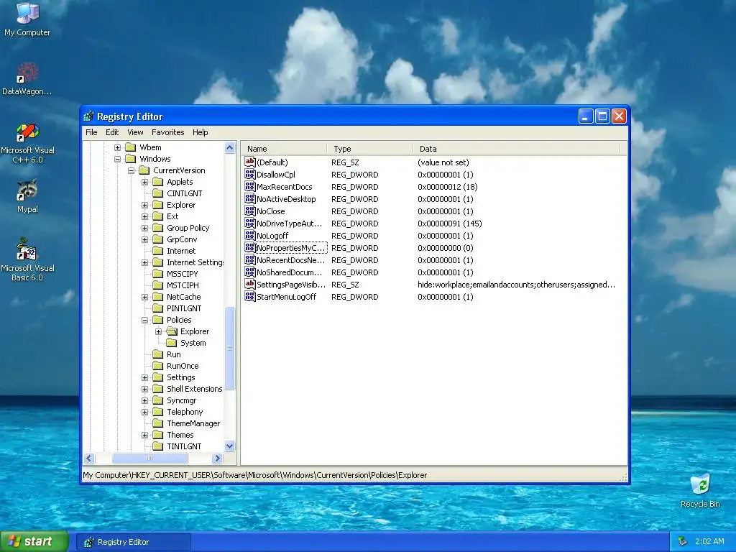Click the NoPropertiesMyC... value icon

pos(249,247)
